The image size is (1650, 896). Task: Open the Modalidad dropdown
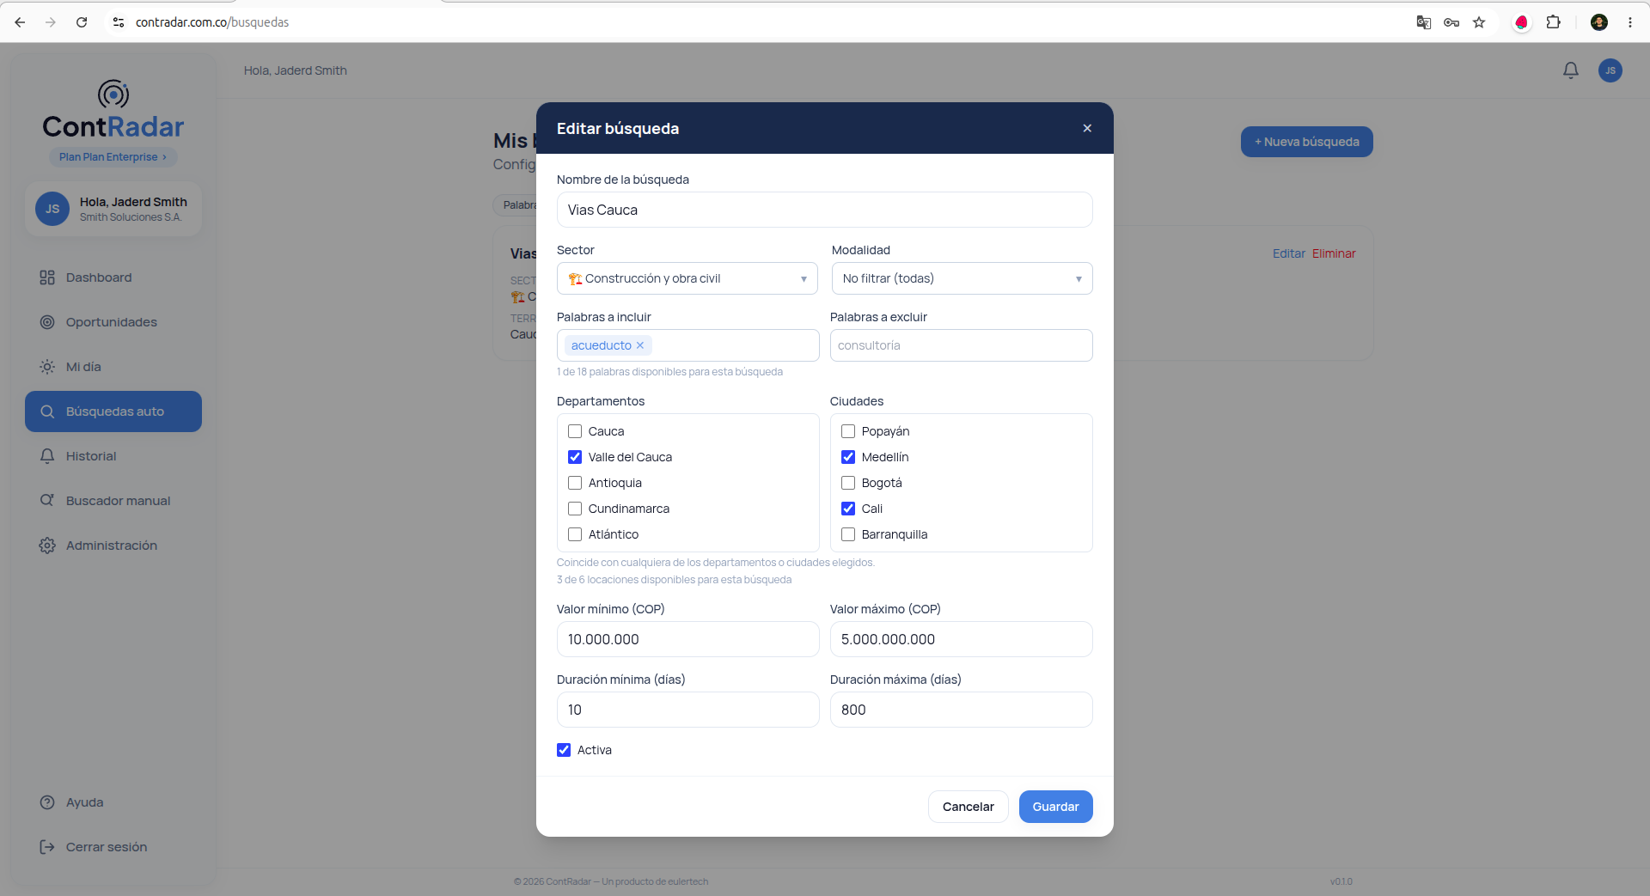pos(962,278)
